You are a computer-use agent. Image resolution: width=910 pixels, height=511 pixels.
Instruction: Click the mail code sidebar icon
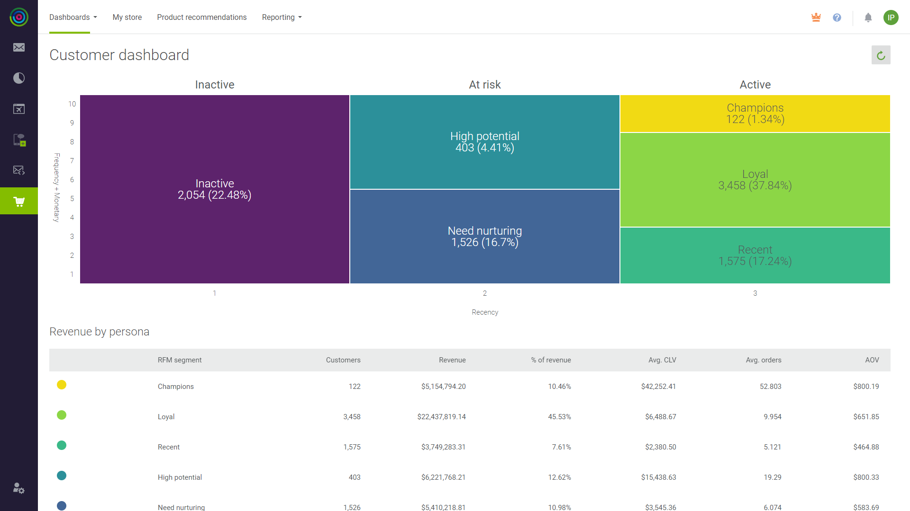(x=19, y=170)
